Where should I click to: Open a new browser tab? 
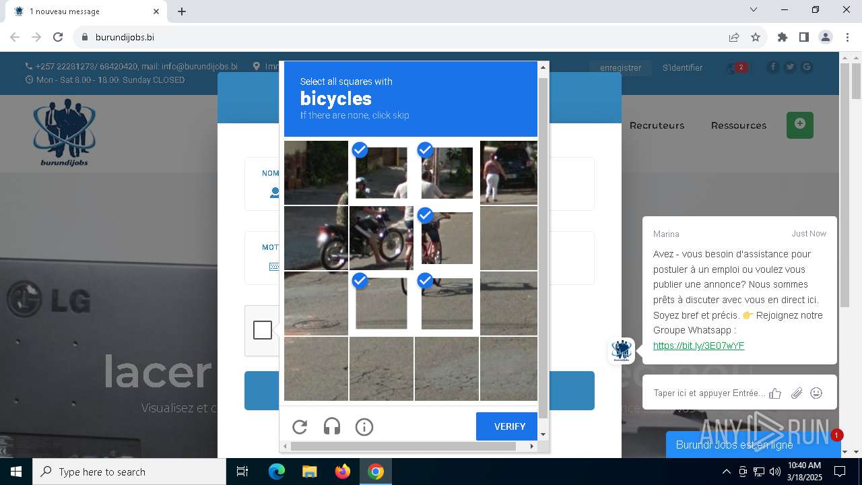pyautogui.click(x=182, y=11)
